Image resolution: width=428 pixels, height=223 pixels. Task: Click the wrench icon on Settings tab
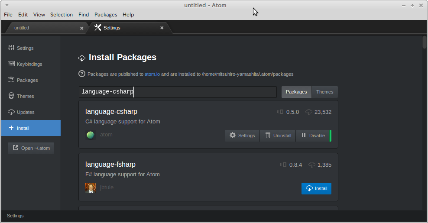pyautogui.click(x=98, y=27)
